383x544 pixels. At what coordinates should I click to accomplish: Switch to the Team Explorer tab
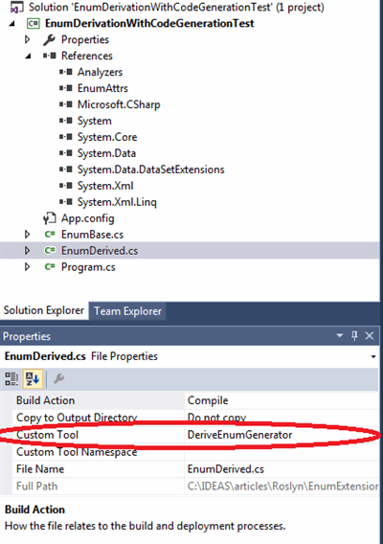click(x=127, y=311)
